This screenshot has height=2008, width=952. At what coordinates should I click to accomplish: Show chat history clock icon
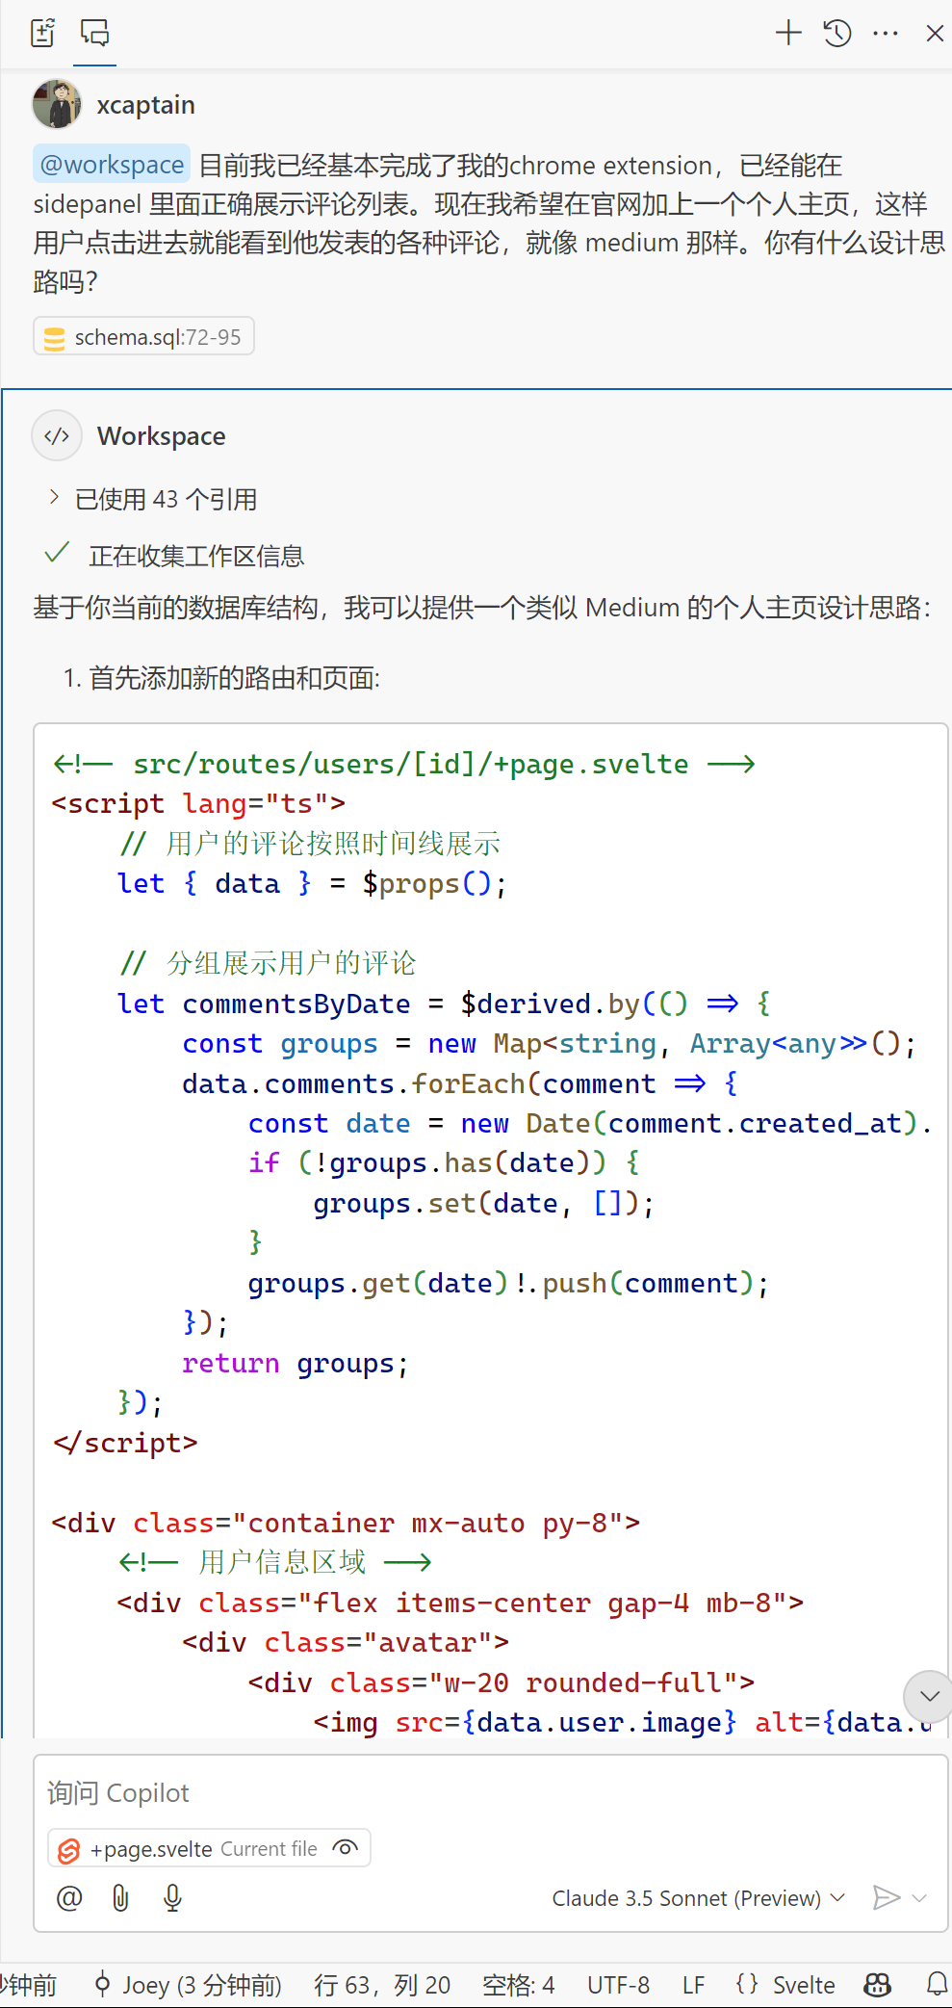(836, 33)
